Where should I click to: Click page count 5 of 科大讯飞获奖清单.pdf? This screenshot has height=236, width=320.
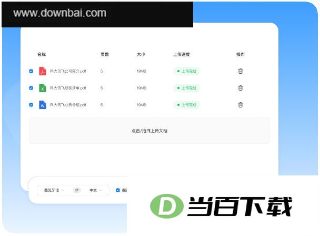[102, 88]
